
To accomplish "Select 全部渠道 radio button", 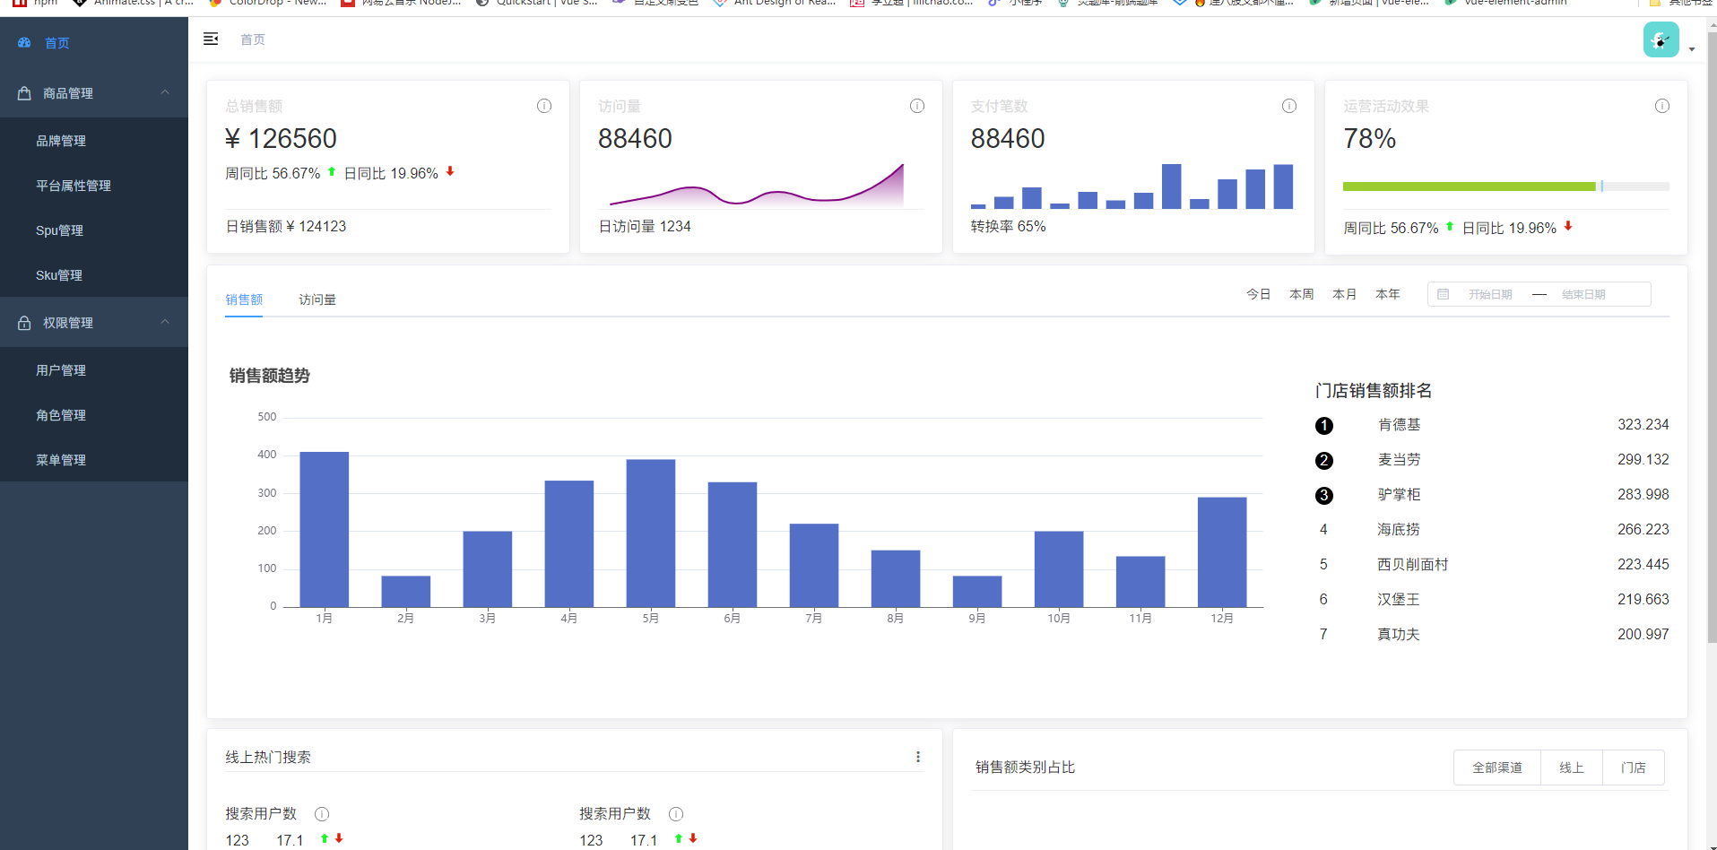I will [1497, 768].
